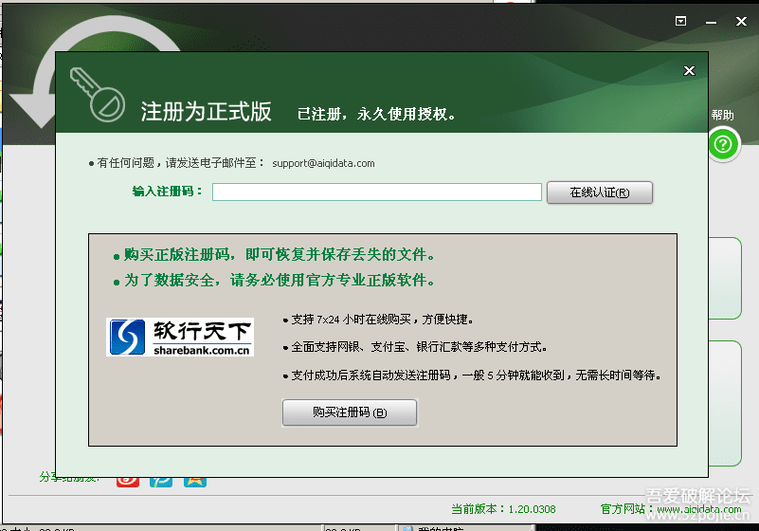This screenshot has width=759, height=531.
Task: Click the 支持 7x24 小时在线购买 line
Action: click(x=378, y=320)
